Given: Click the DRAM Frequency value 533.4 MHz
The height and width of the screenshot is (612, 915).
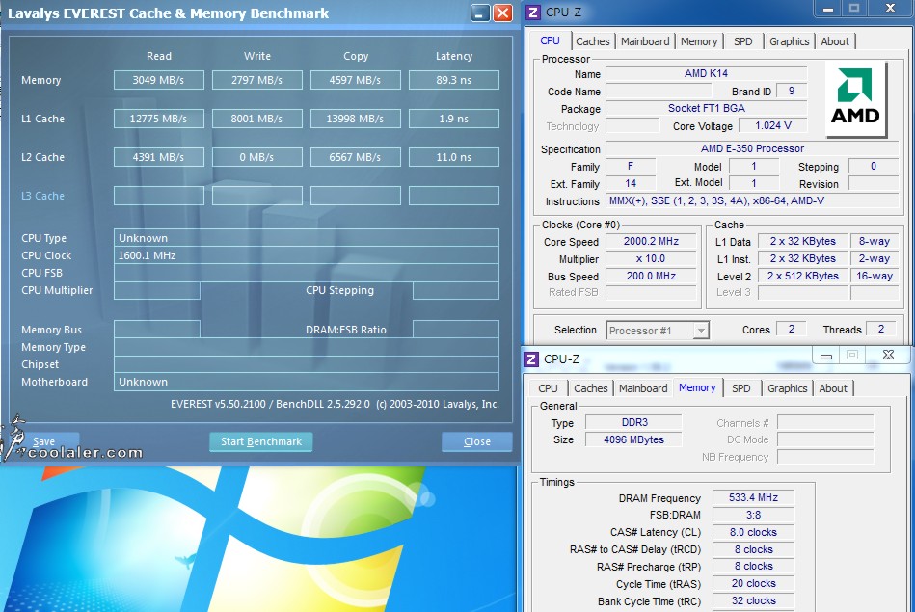Looking at the screenshot, I should coord(753,497).
